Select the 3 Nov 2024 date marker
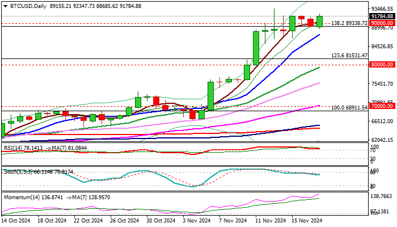The width and height of the screenshot is (397, 227). pyautogui.click(x=197, y=221)
